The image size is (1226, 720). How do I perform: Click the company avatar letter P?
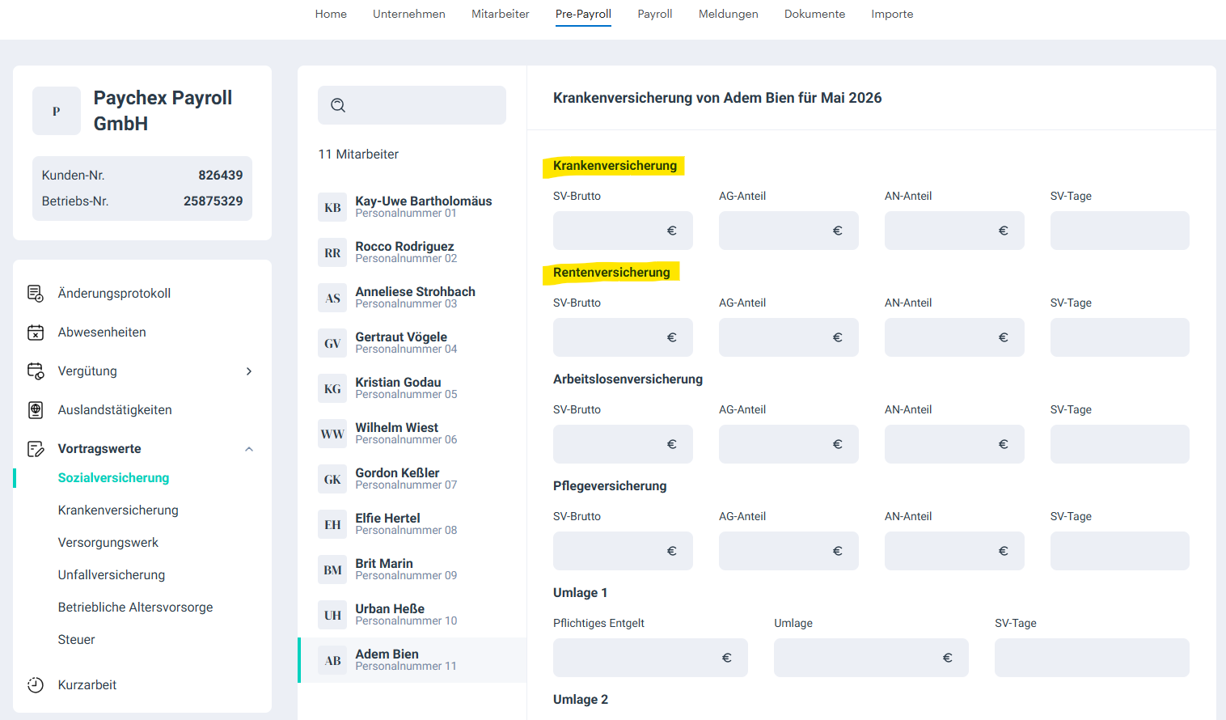(x=57, y=111)
